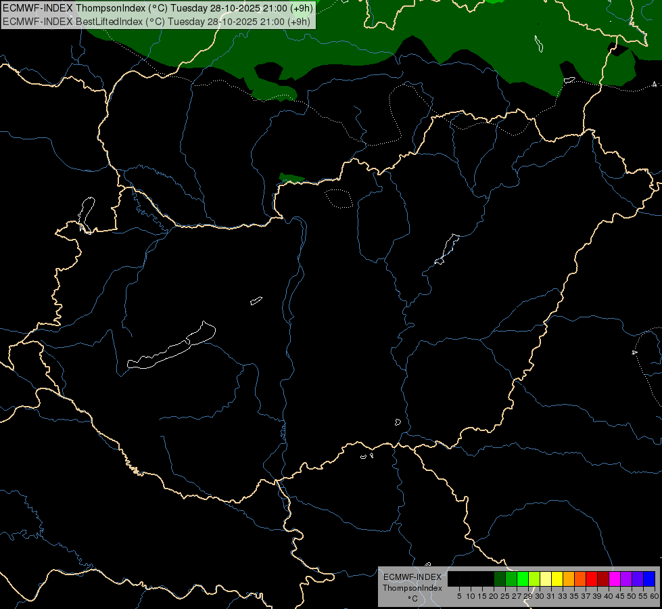
Task: Click the ThompsonIndex title line at top
Action: (x=158, y=8)
